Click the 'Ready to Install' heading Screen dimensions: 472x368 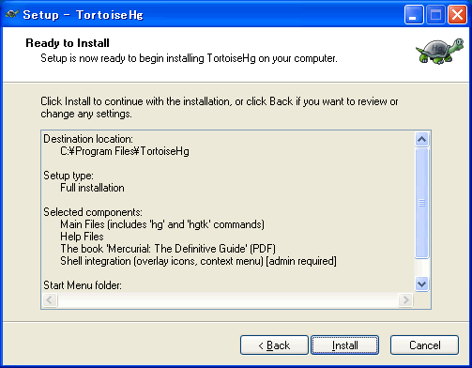click(68, 43)
